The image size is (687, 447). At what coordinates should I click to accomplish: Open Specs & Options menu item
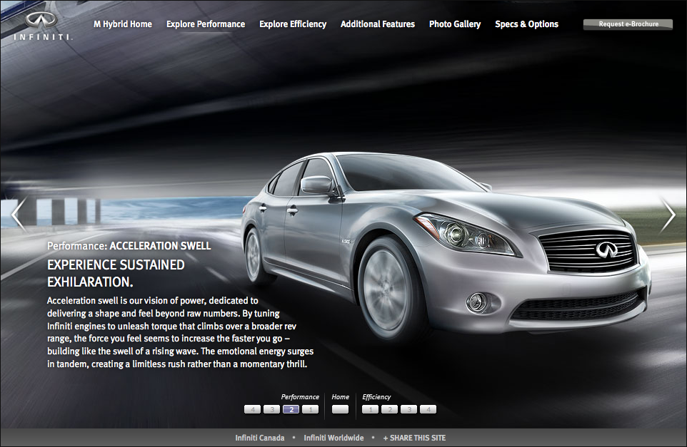(x=526, y=24)
